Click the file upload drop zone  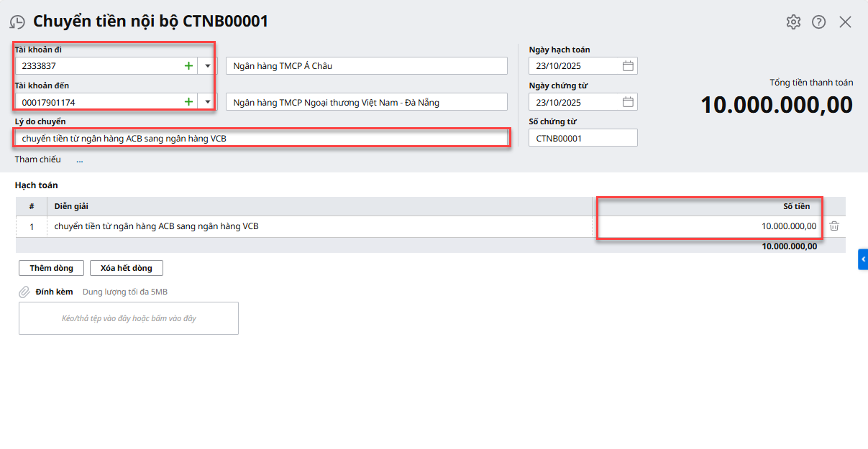[129, 318]
